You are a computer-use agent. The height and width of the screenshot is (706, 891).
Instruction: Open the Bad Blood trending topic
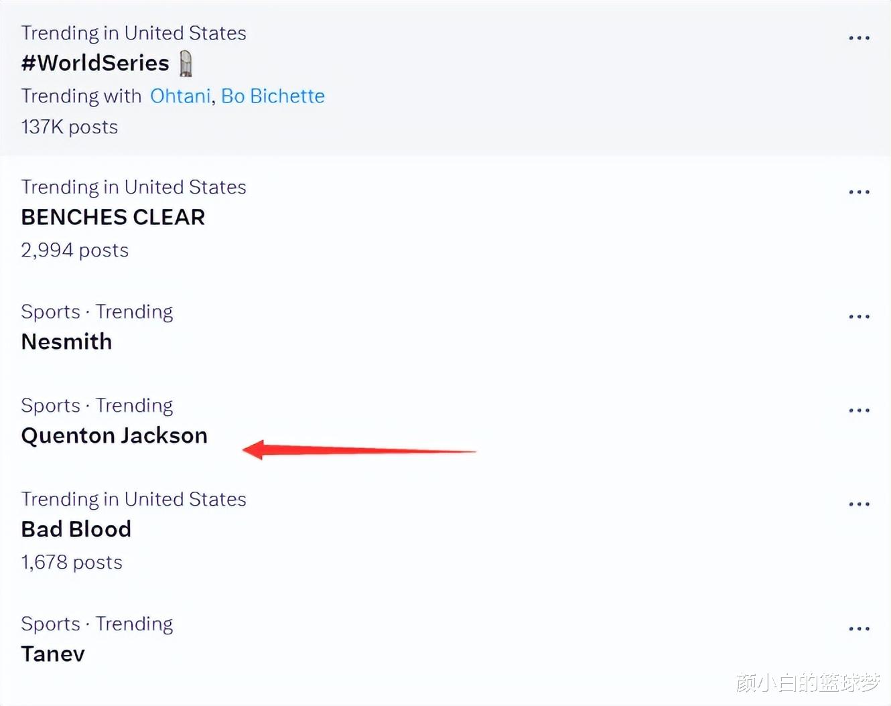point(76,529)
